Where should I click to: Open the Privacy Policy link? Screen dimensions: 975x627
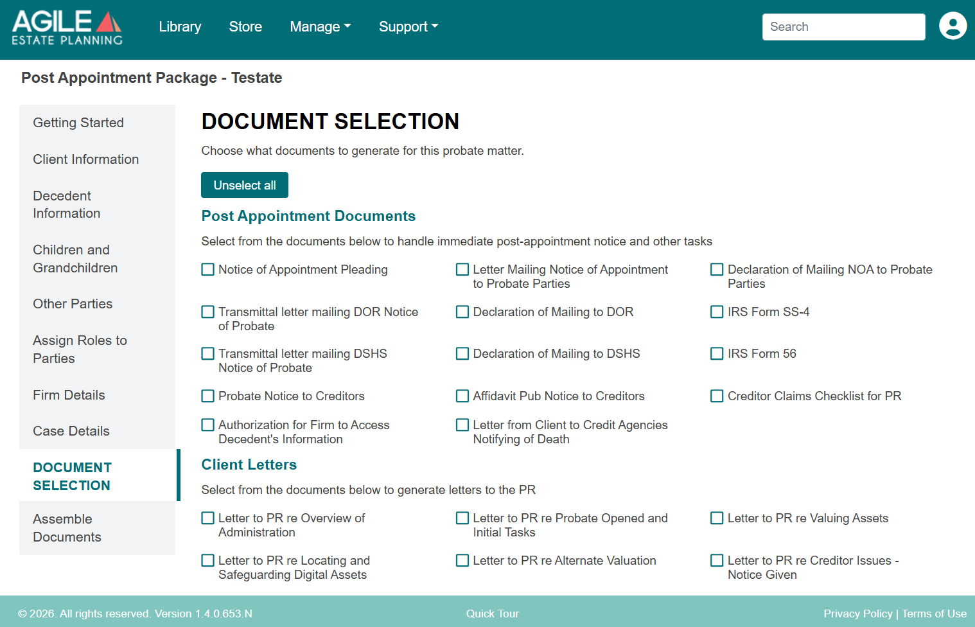[x=857, y=614]
